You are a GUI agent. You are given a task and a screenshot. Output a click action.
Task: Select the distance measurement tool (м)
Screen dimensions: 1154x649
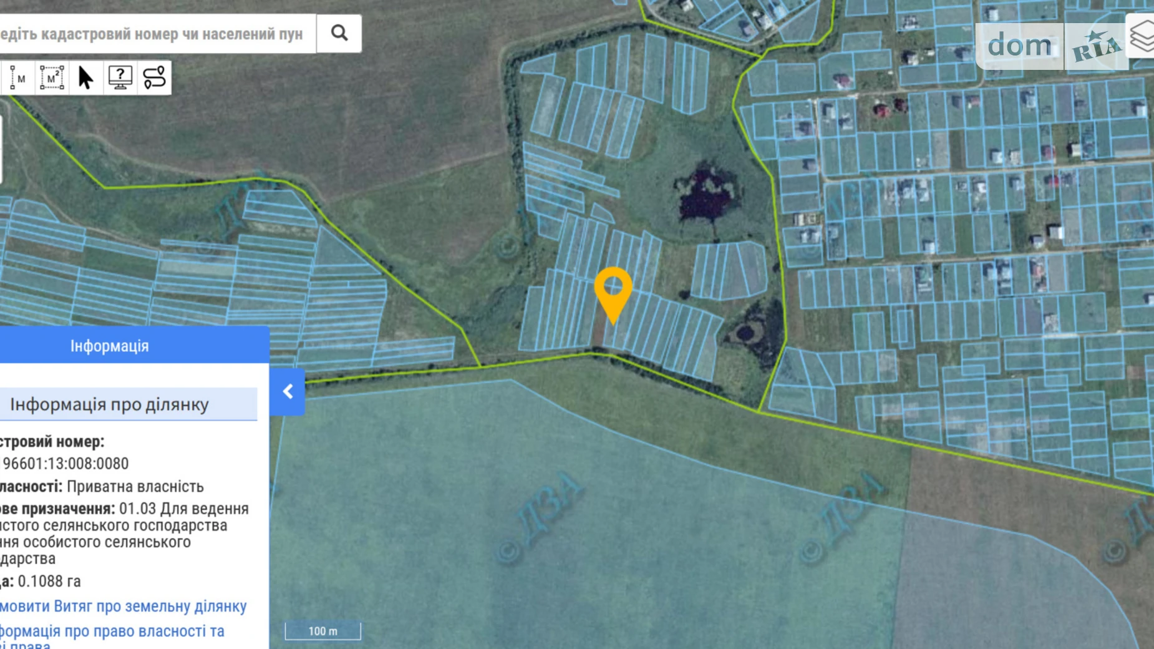(x=18, y=78)
